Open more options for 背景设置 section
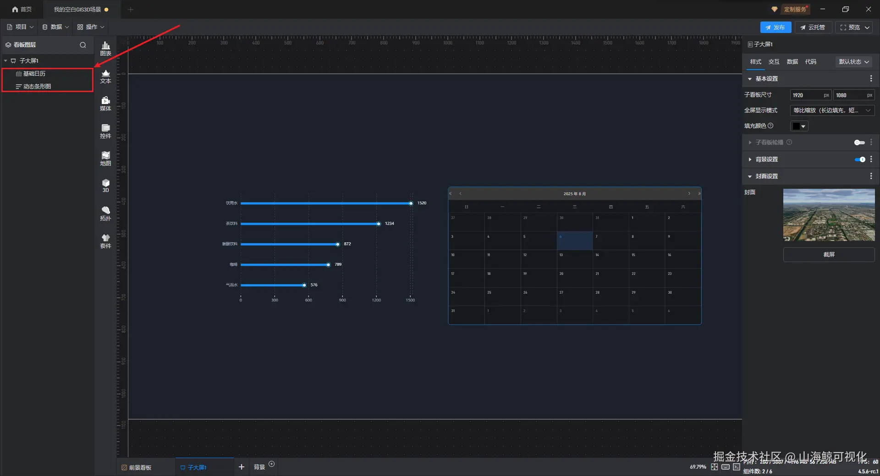Image resolution: width=880 pixels, height=476 pixels. tap(871, 159)
